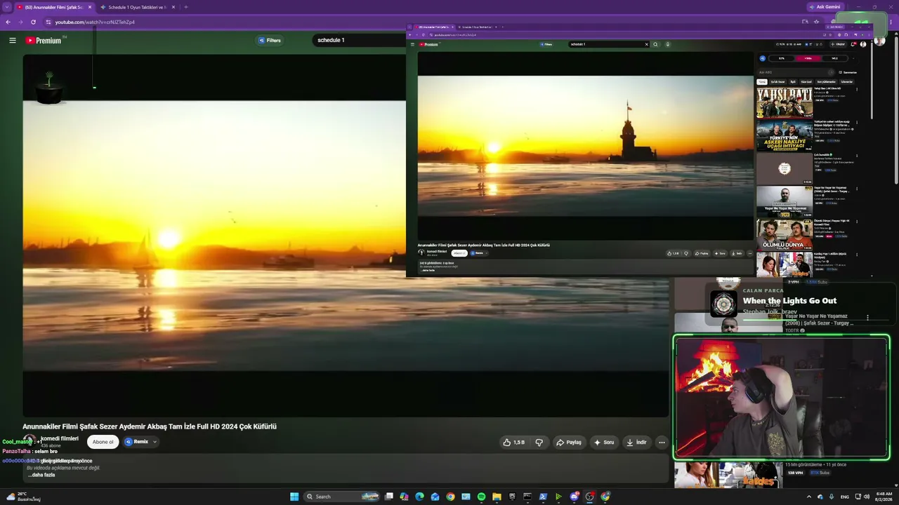
Task: Select the Şafak Sezer chip in the inset
Action: tap(777, 81)
